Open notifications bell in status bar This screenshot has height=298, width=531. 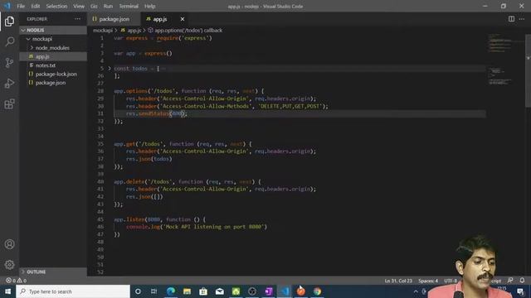click(x=522, y=281)
